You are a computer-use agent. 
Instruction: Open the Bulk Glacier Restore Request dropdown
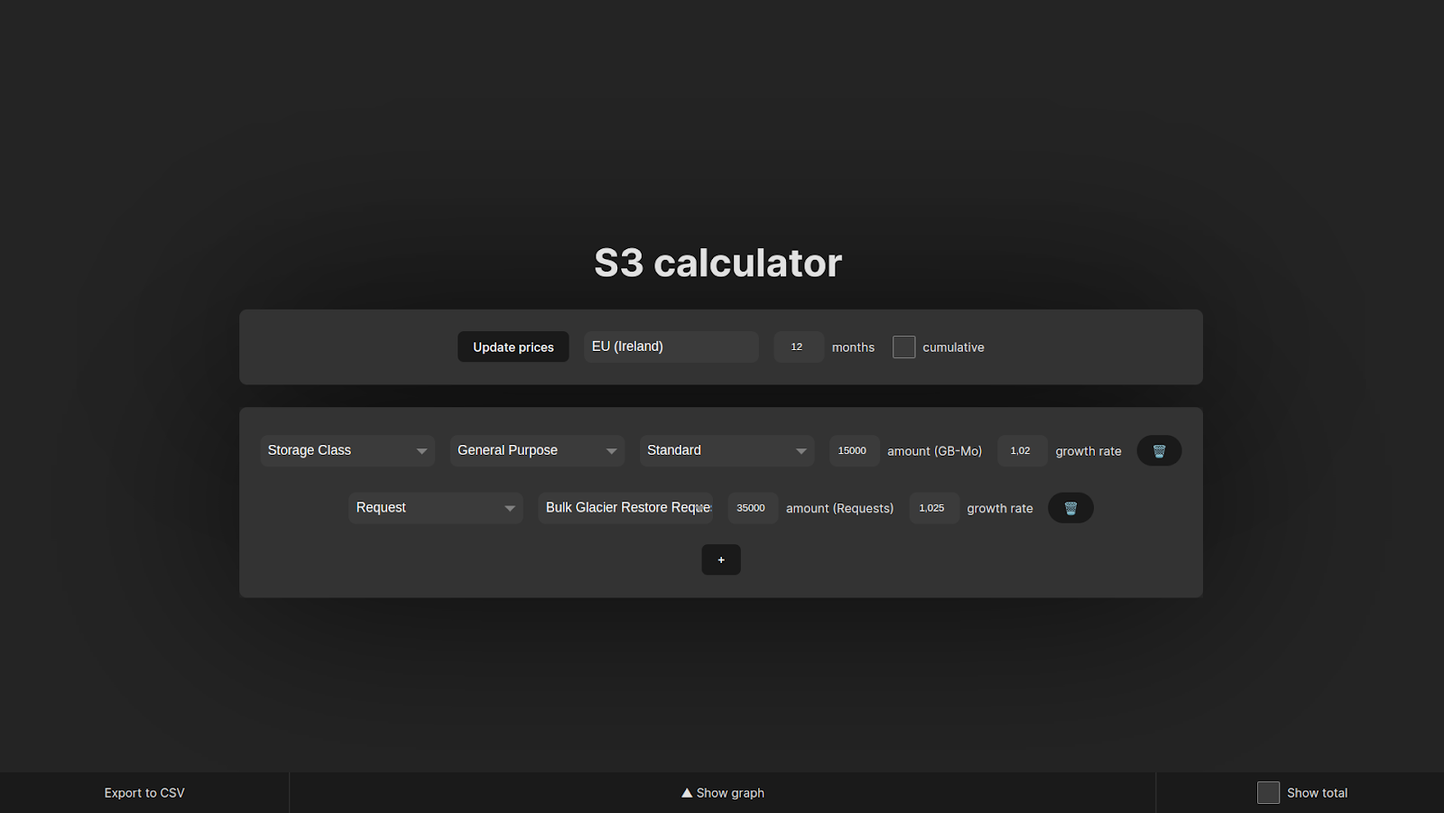point(625,508)
